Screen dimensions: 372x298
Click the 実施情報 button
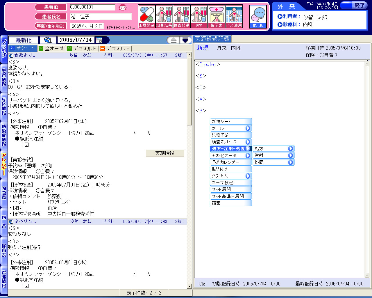(x=165, y=153)
